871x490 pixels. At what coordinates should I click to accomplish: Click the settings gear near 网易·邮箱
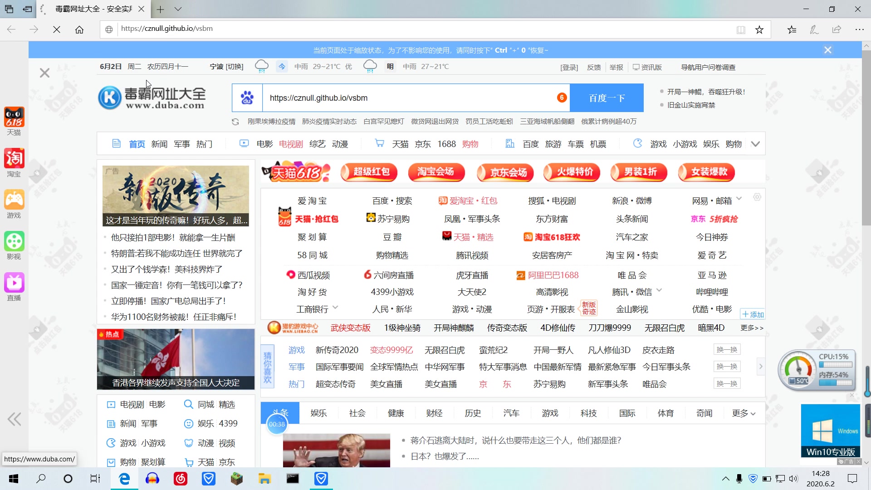pyautogui.click(x=757, y=197)
